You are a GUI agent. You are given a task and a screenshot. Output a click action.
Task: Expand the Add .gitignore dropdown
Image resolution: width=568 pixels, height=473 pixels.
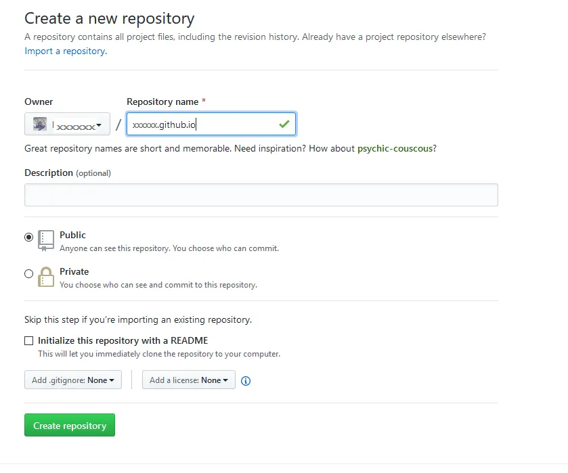coord(73,380)
